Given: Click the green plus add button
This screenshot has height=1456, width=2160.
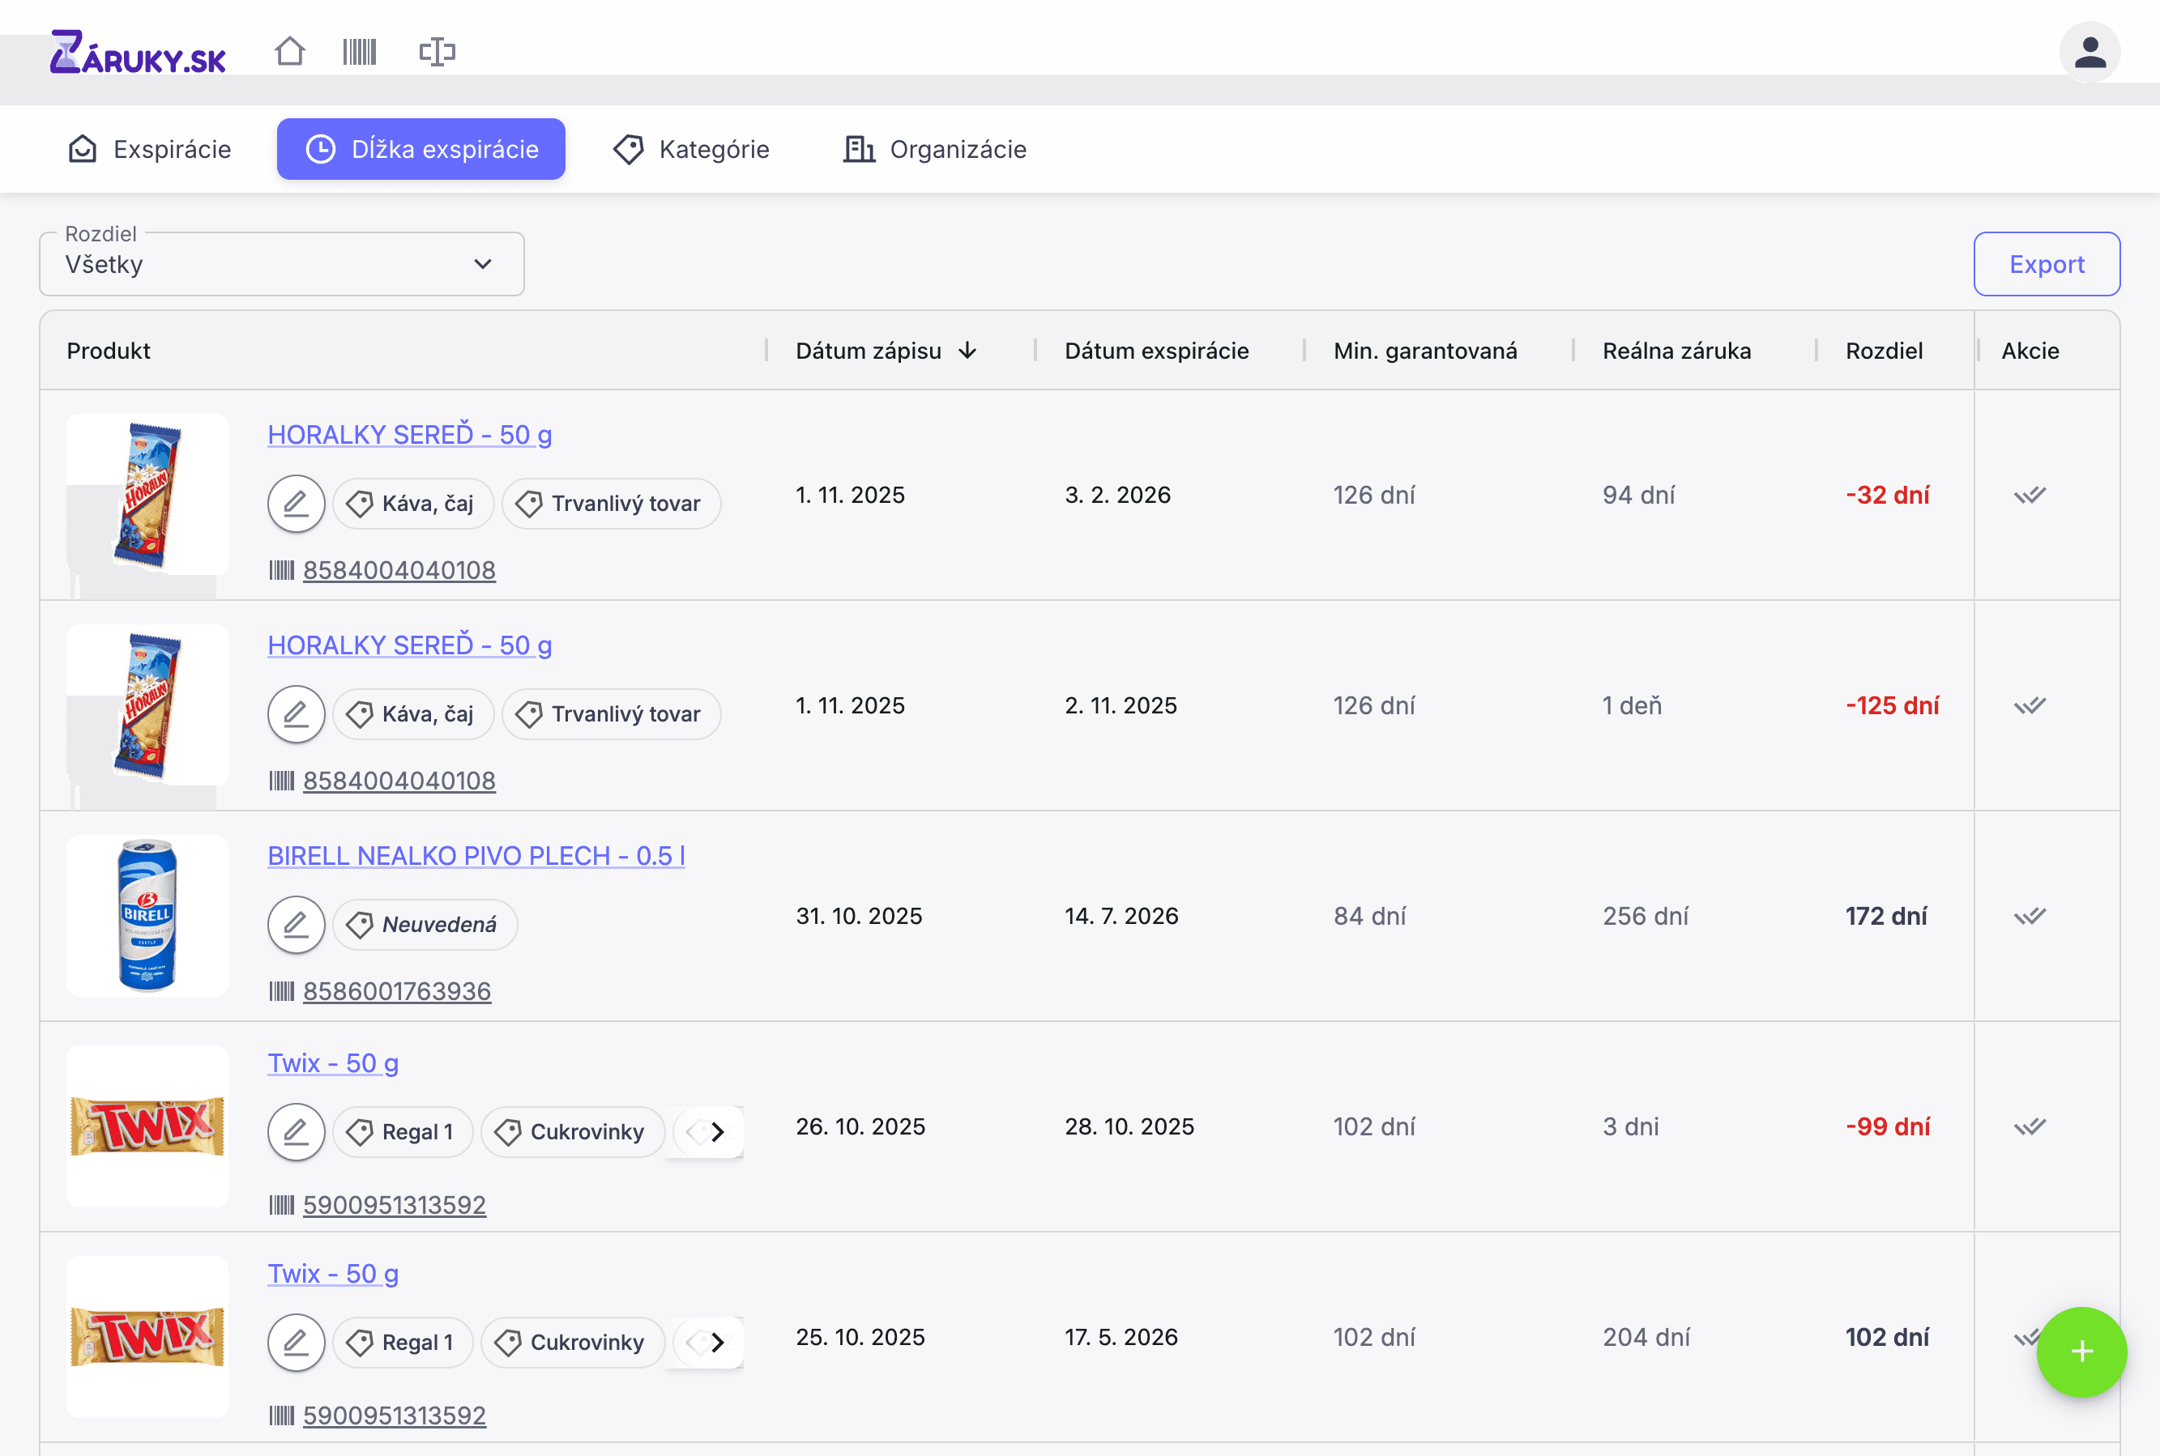Looking at the screenshot, I should pos(2081,1351).
